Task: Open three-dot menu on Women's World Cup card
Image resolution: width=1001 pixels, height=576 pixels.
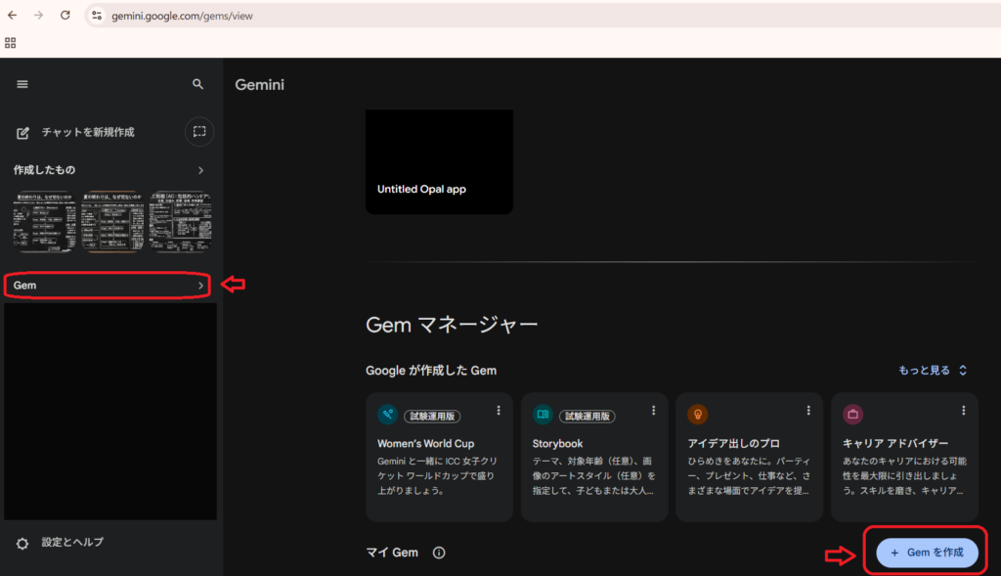Action: point(499,411)
